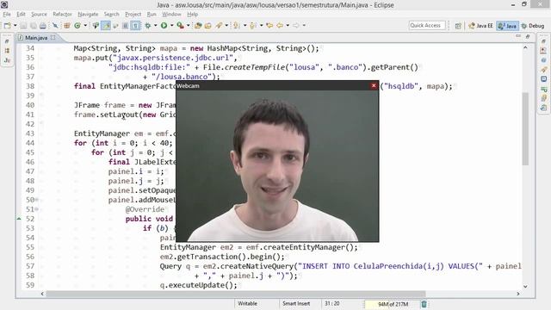This screenshot has width=551, height=310.
Task: Open the Project menu
Action: 133,15
